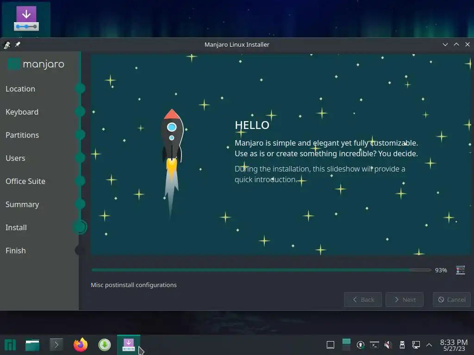Open the Manjaro application launcher in taskbar

[10, 345]
